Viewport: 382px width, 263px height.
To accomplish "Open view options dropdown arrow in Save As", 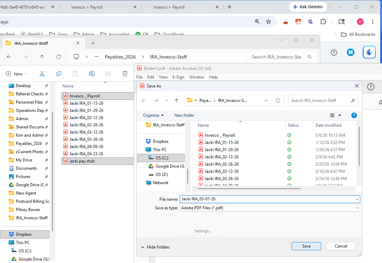I will coord(340,115).
